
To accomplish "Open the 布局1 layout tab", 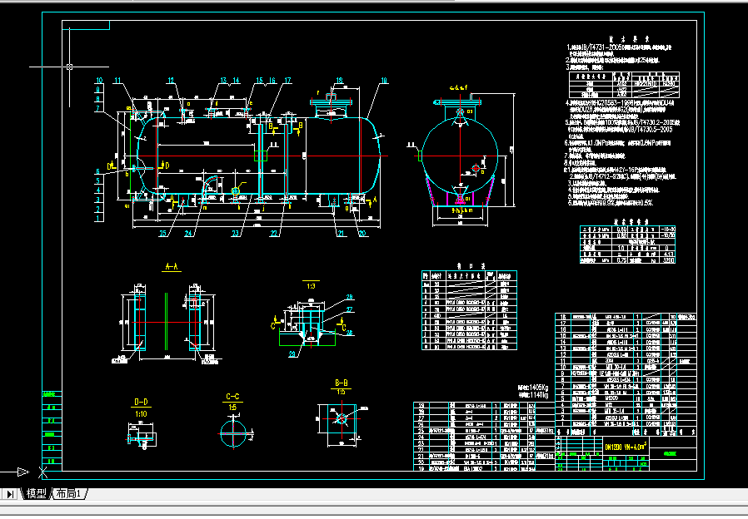I will click(x=70, y=494).
